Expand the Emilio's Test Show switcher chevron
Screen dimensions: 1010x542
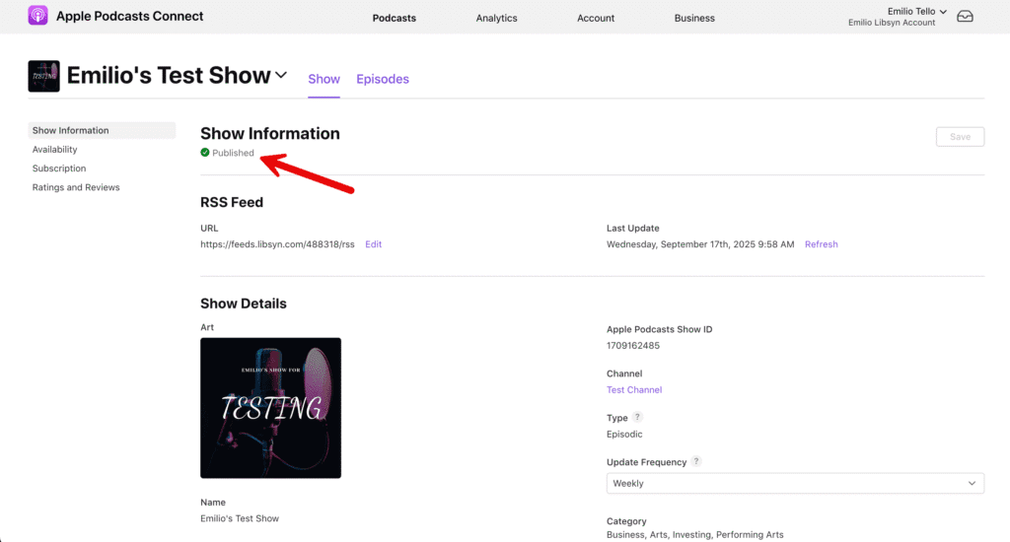click(281, 75)
